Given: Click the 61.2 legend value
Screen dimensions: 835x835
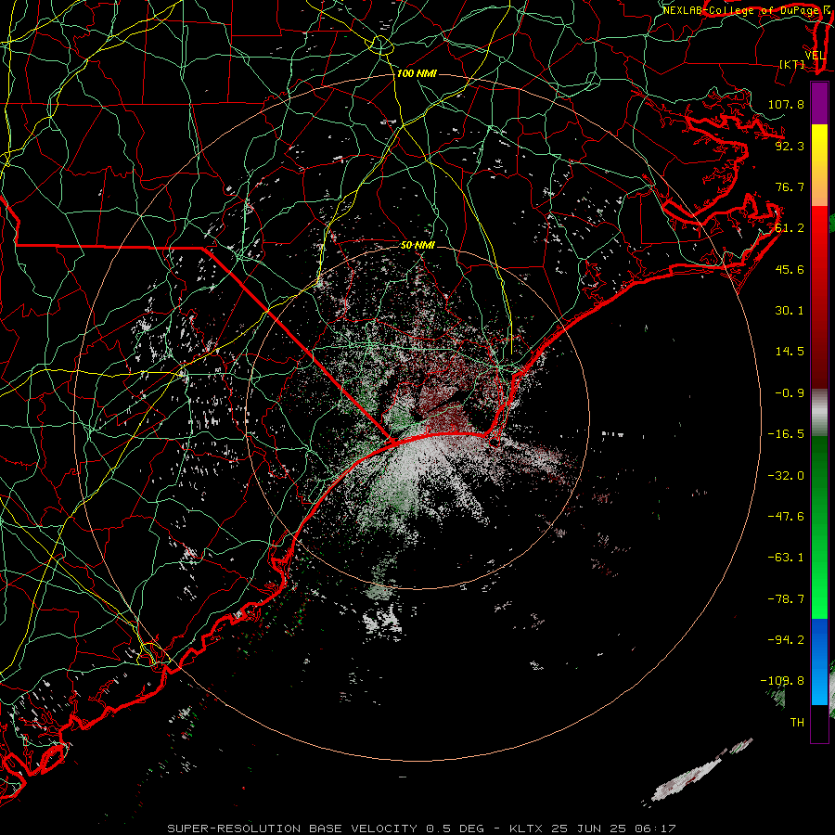Looking at the screenshot, I should tap(790, 228).
